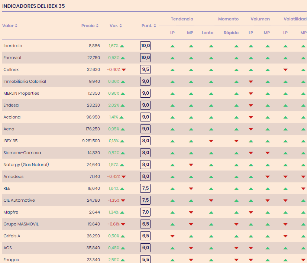Select the Volumen column group header
Viewport: 307px width, 263px height.
click(260, 19)
